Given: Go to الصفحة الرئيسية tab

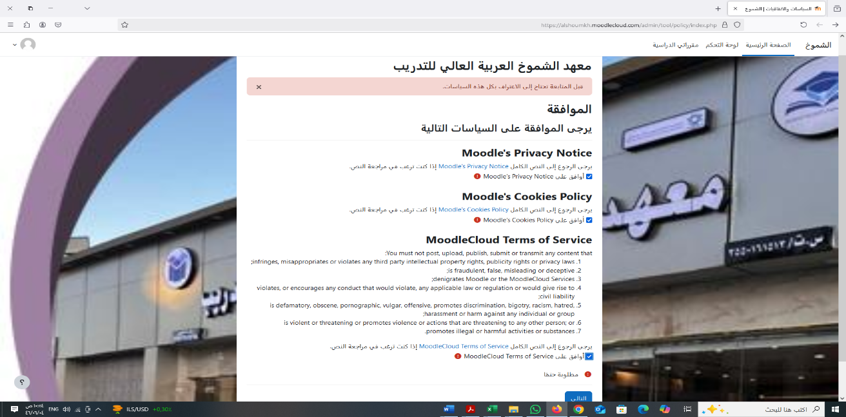Looking at the screenshot, I should [x=768, y=45].
